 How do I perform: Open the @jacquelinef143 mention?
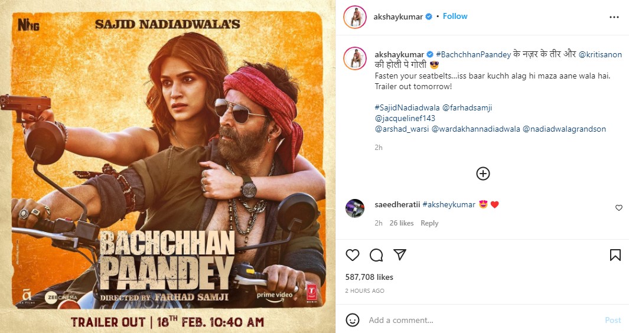pyautogui.click(x=405, y=118)
